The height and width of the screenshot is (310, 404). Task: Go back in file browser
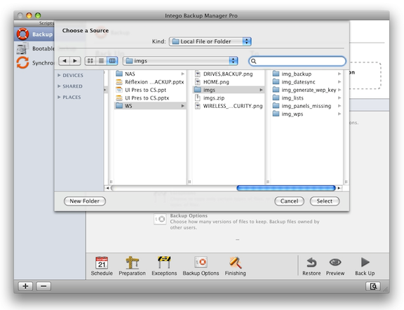click(x=65, y=61)
